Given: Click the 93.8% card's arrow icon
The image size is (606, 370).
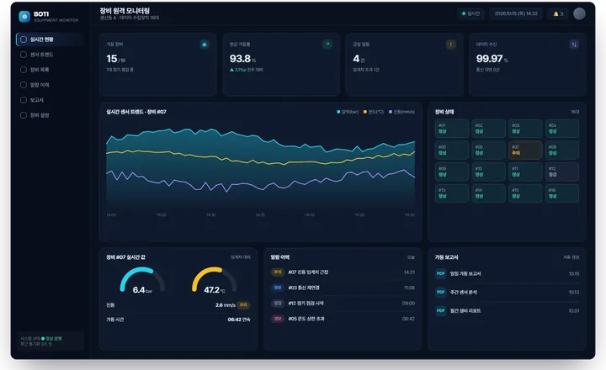Looking at the screenshot, I should [327, 45].
